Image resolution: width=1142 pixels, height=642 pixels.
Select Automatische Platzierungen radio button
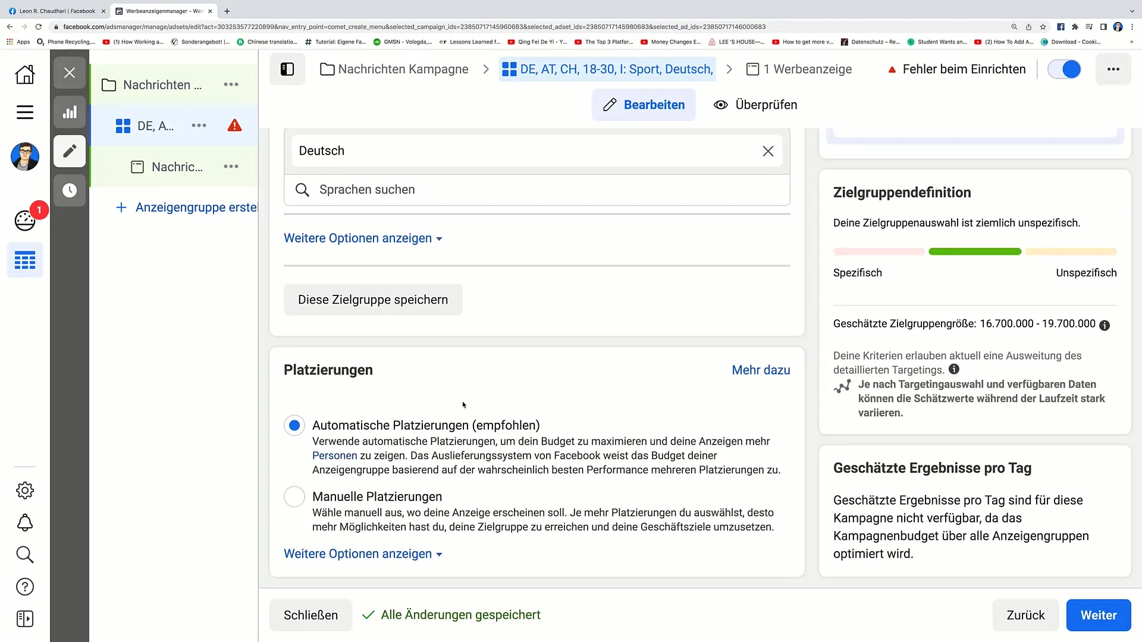tap(294, 426)
